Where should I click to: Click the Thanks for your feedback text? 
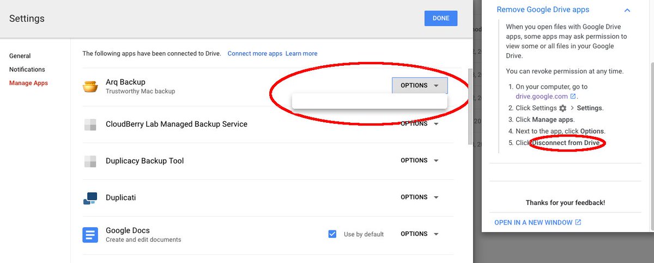[x=565, y=203]
